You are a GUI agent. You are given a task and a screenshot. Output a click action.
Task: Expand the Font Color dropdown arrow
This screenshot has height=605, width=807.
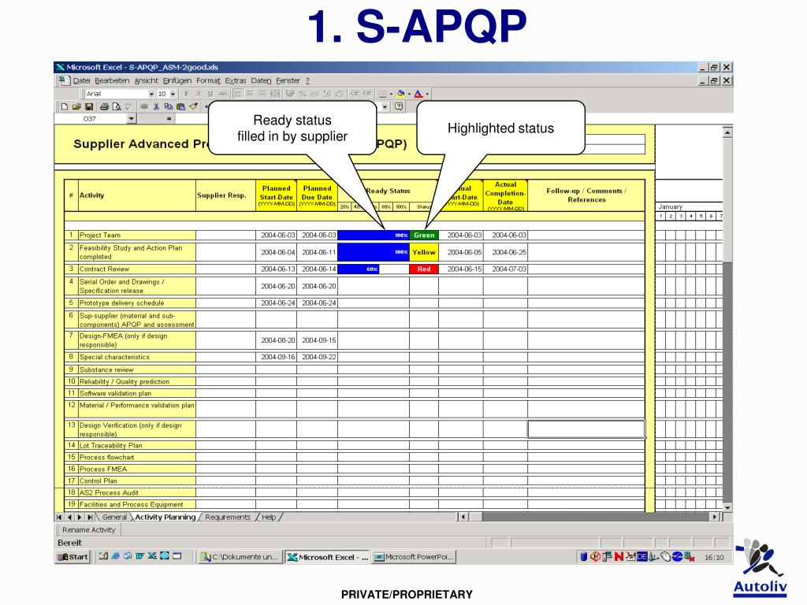click(427, 94)
